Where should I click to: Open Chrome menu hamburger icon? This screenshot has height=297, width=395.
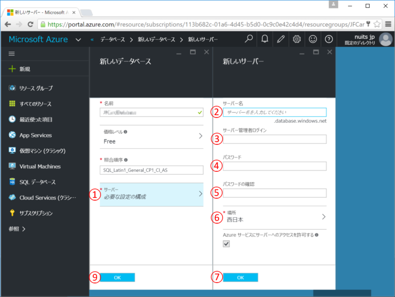pyautogui.click(x=388, y=24)
